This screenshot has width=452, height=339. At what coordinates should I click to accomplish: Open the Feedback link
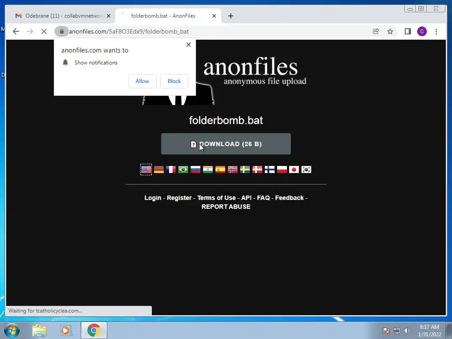pyautogui.click(x=290, y=198)
